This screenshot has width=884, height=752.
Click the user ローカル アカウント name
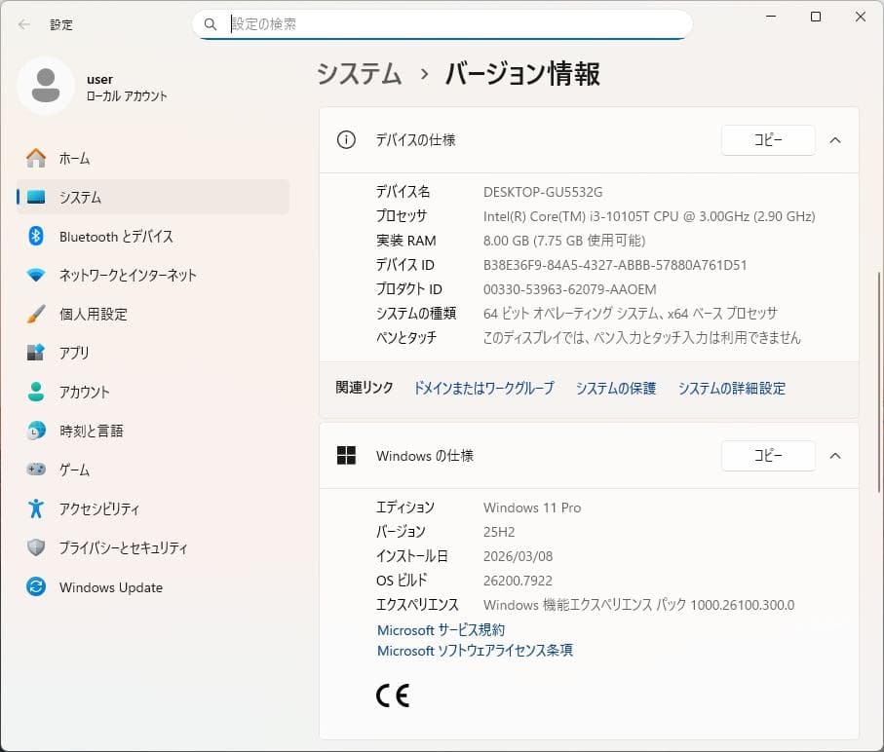point(127,88)
